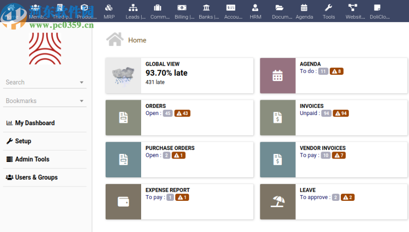Open Admin Tools in sidebar
This screenshot has width=409, height=232.
[32, 159]
